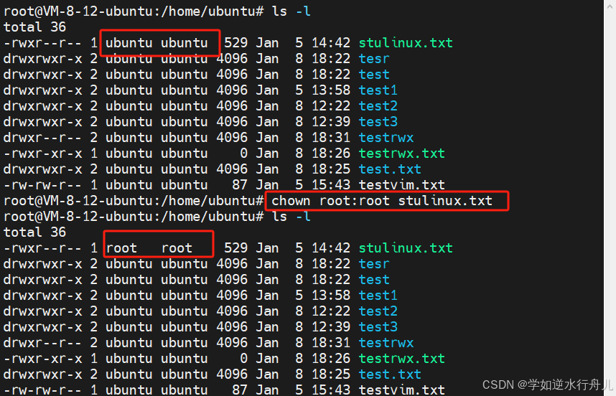Click drwxr--r-- permissions of testrwx before chown
The height and width of the screenshot is (396, 616).
(42, 138)
